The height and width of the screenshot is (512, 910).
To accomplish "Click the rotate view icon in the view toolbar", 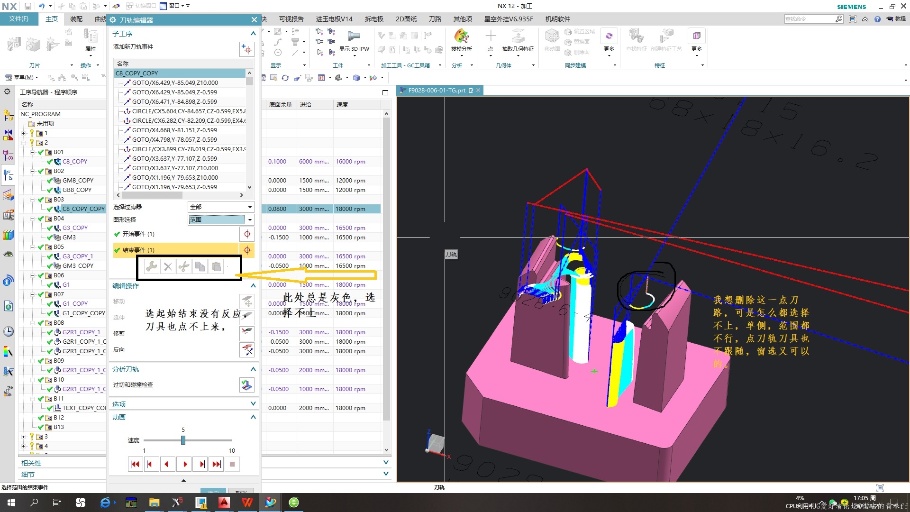I will (x=285, y=78).
